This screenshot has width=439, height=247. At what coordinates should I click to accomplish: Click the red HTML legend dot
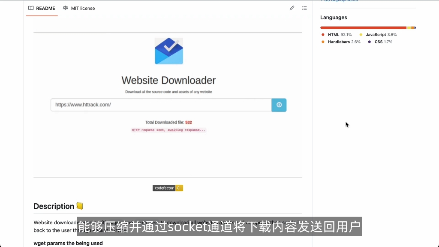pyautogui.click(x=323, y=34)
